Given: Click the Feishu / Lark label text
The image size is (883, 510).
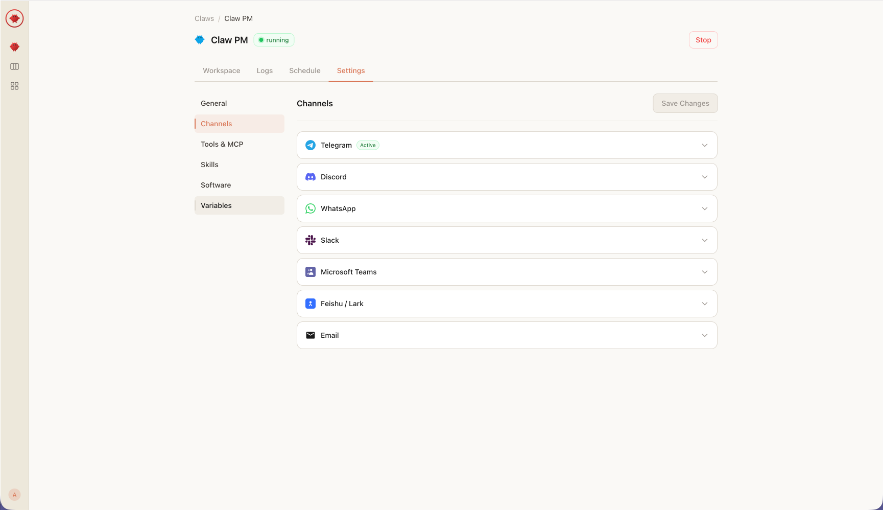Looking at the screenshot, I should click(x=342, y=304).
